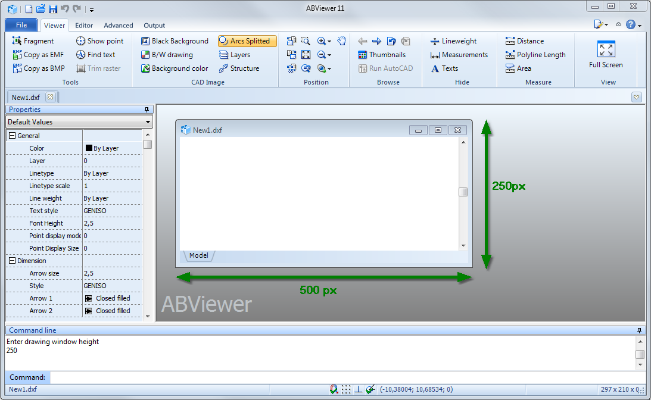Image resolution: width=651 pixels, height=400 pixels.
Task: Open the Layers dialog
Action: [x=235, y=54]
